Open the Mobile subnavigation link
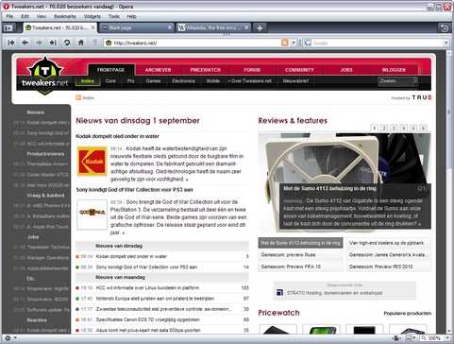 213,81
